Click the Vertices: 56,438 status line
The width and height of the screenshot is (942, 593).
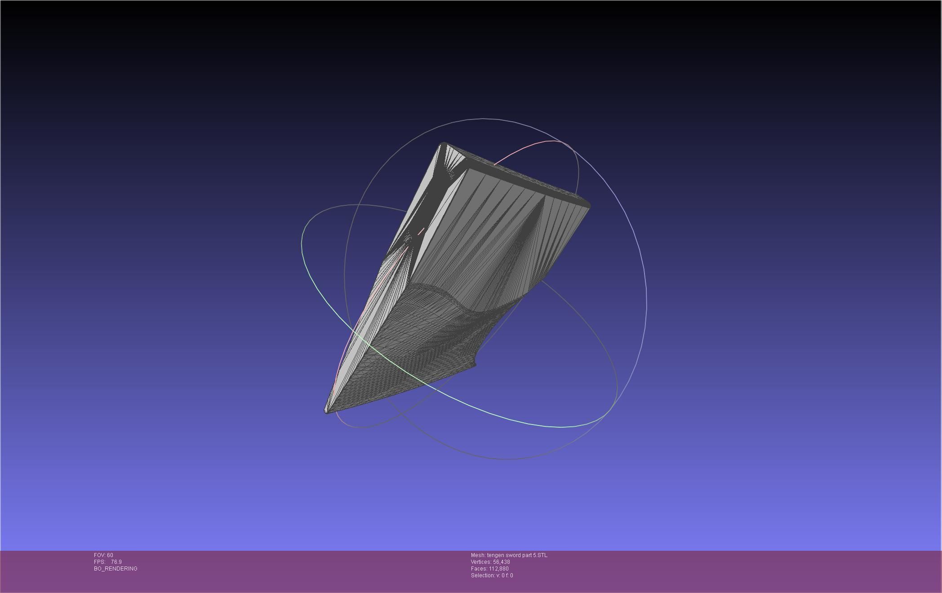490,562
